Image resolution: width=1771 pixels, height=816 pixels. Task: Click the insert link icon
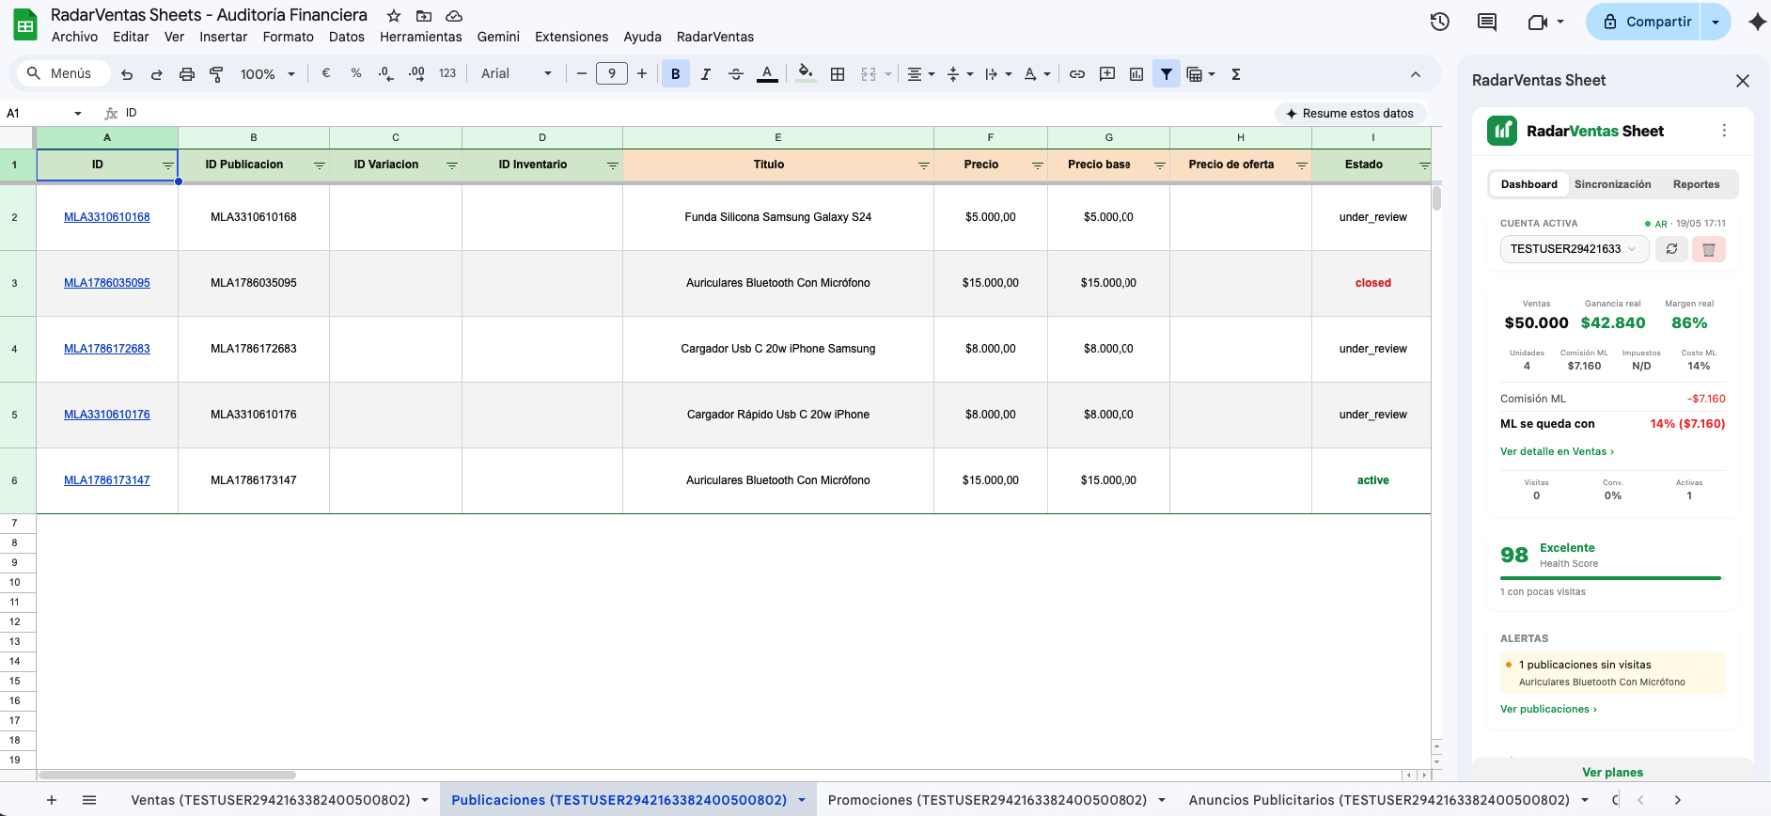pyautogui.click(x=1077, y=73)
